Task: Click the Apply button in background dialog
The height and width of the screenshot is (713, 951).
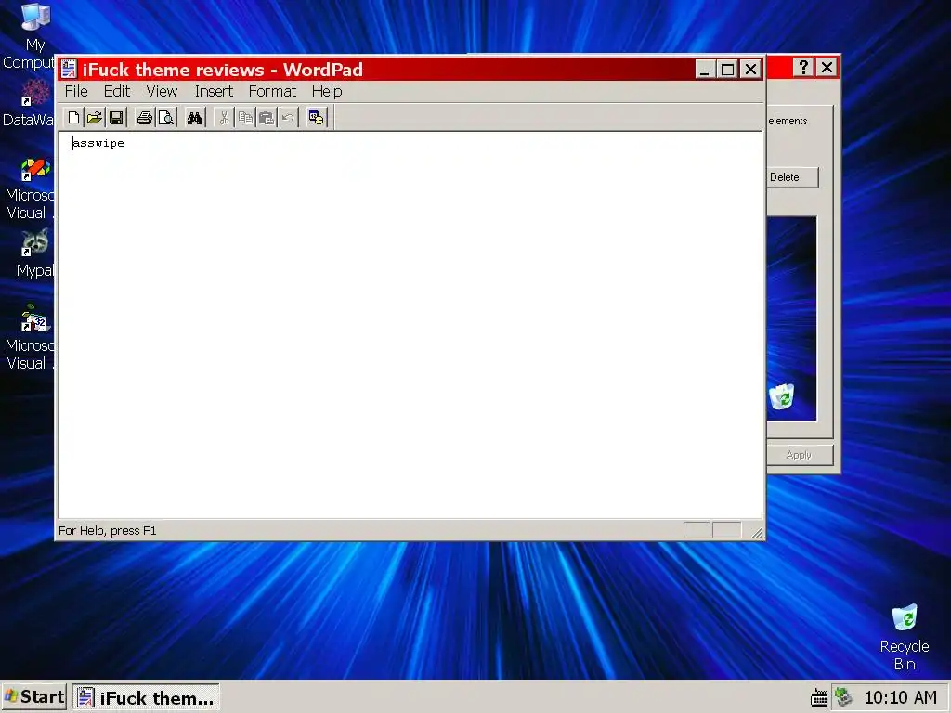Action: [x=800, y=455]
